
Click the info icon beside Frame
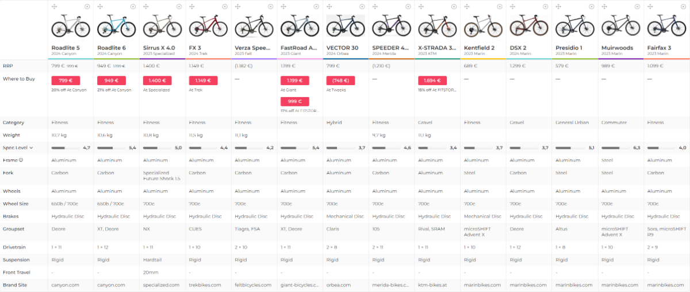click(21, 160)
